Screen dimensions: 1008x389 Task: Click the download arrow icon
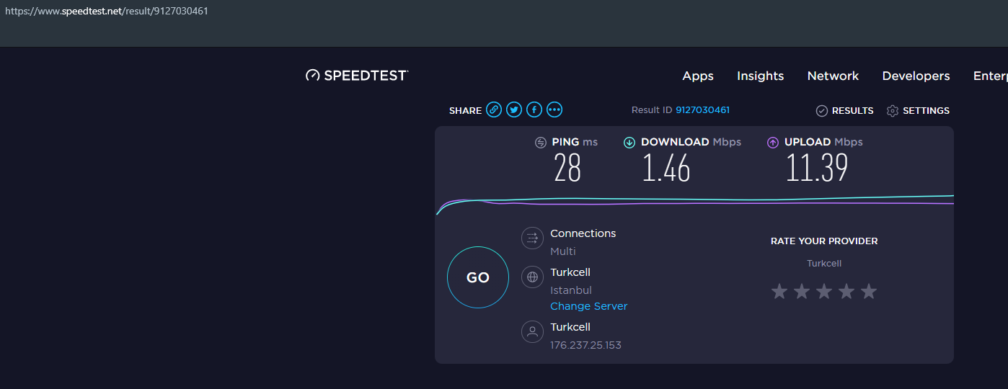629,142
